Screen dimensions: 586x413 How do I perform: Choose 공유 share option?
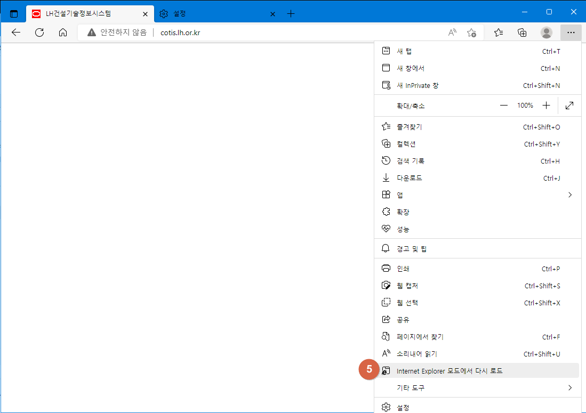coord(478,320)
